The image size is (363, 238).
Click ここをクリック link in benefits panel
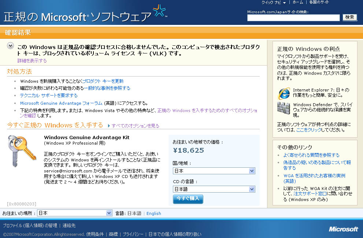(309, 130)
